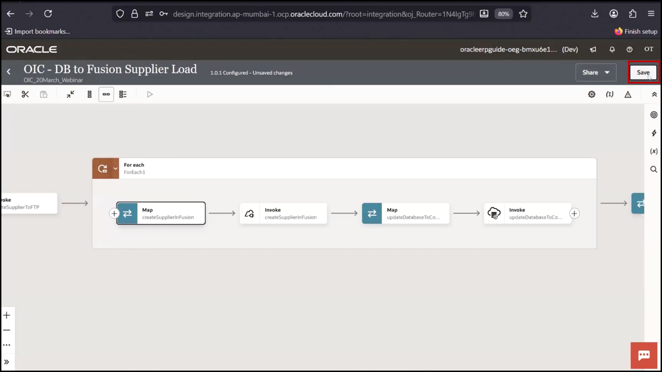Select the Map updateDatabaseToCo... action
Image resolution: width=662 pixels, height=372 pixels.
[405, 213]
